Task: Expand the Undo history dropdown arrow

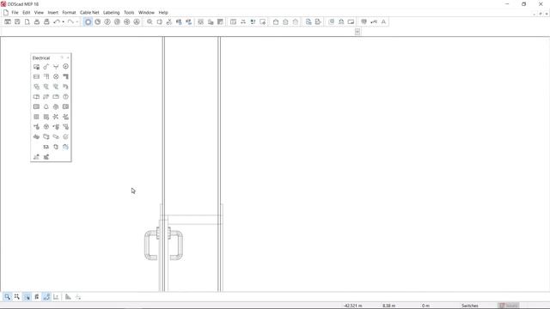Action: pyautogui.click(x=63, y=21)
